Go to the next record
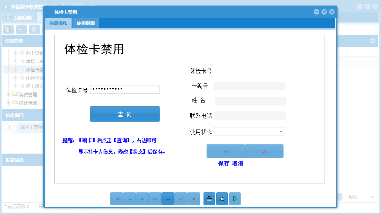381x214 pixels. pos(142,198)
